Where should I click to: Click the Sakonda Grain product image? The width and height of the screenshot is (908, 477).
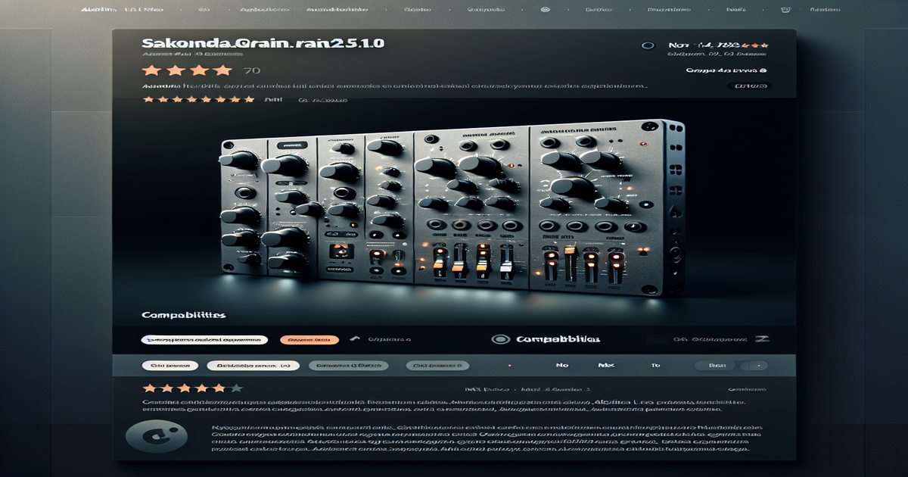pyautogui.click(x=454, y=212)
